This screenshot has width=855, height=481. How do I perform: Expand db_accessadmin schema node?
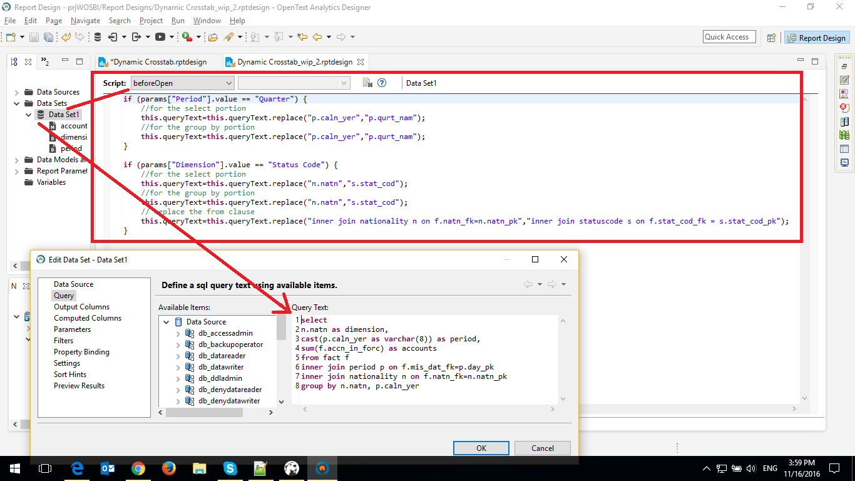point(178,333)
